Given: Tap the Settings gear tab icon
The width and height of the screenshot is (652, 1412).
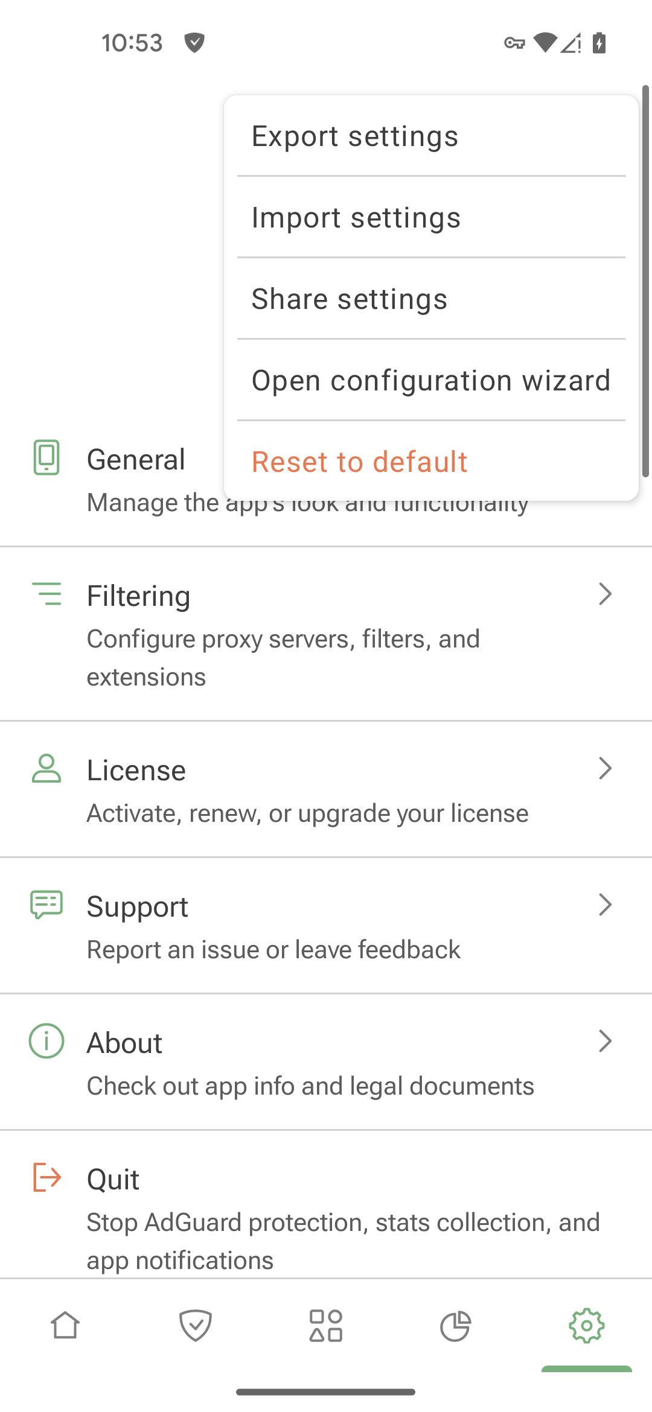Looking at the screenshot, I should click(587, 1326).
